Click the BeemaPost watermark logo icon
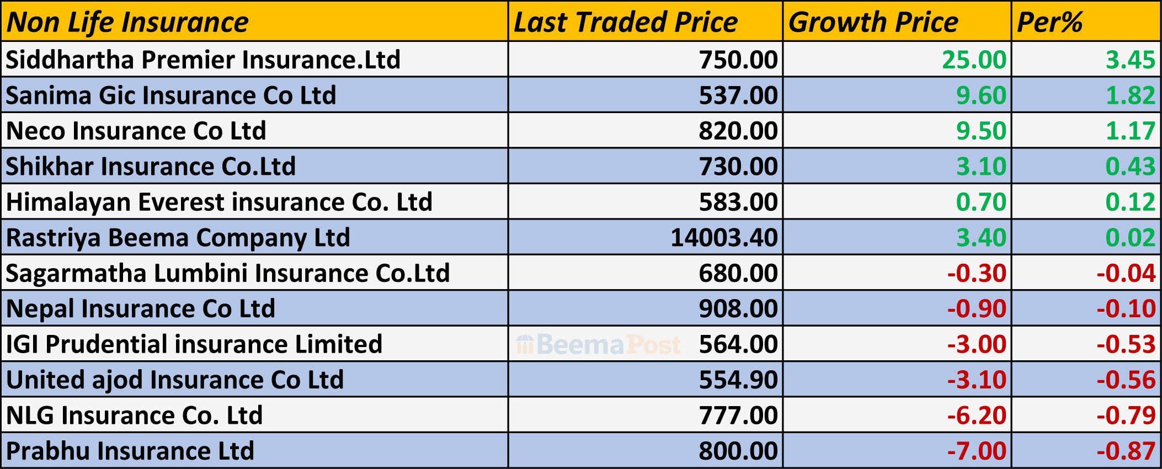1162x469 pixels. tap(525, 345)
